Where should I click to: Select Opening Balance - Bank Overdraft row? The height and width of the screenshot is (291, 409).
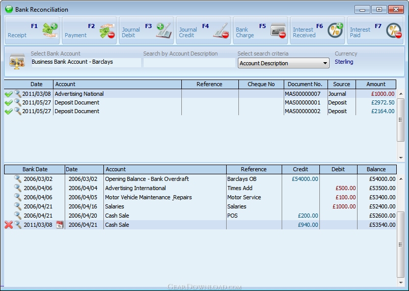pyautogui.click(x=200, y=179)
